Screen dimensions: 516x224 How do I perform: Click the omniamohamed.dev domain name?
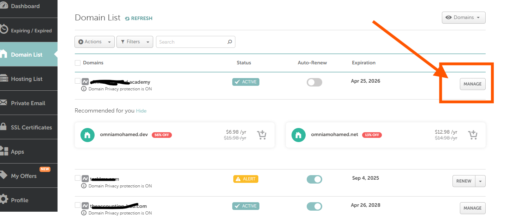[x=124, y=135]
